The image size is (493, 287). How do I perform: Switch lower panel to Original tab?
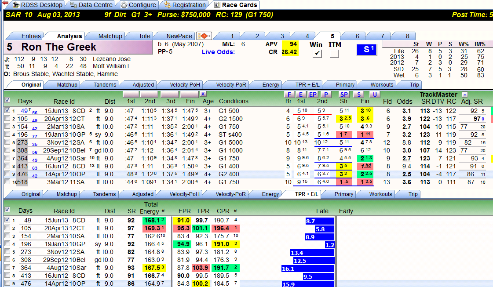click(x=31, y=194)
